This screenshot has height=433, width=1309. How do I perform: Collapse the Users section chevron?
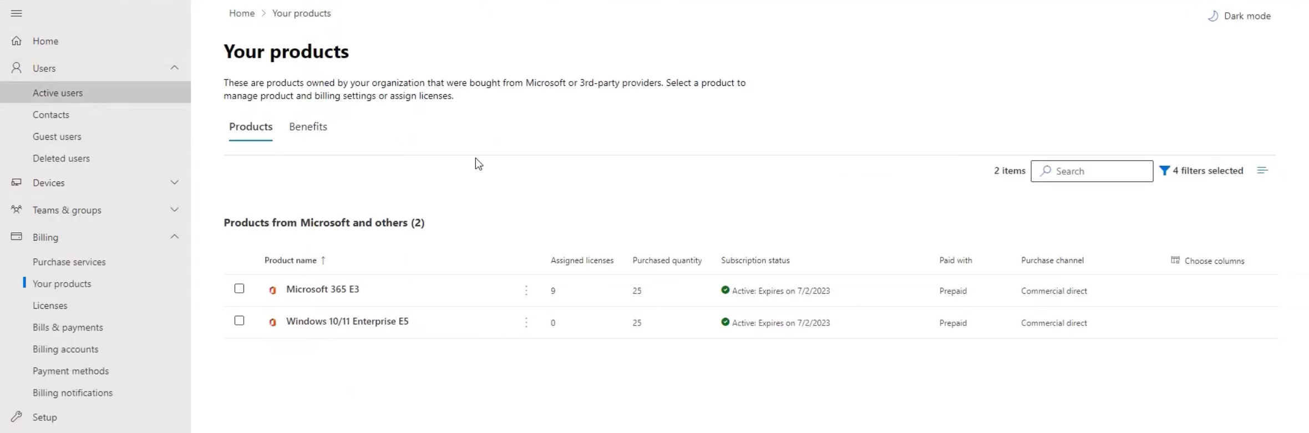(174, 68)
